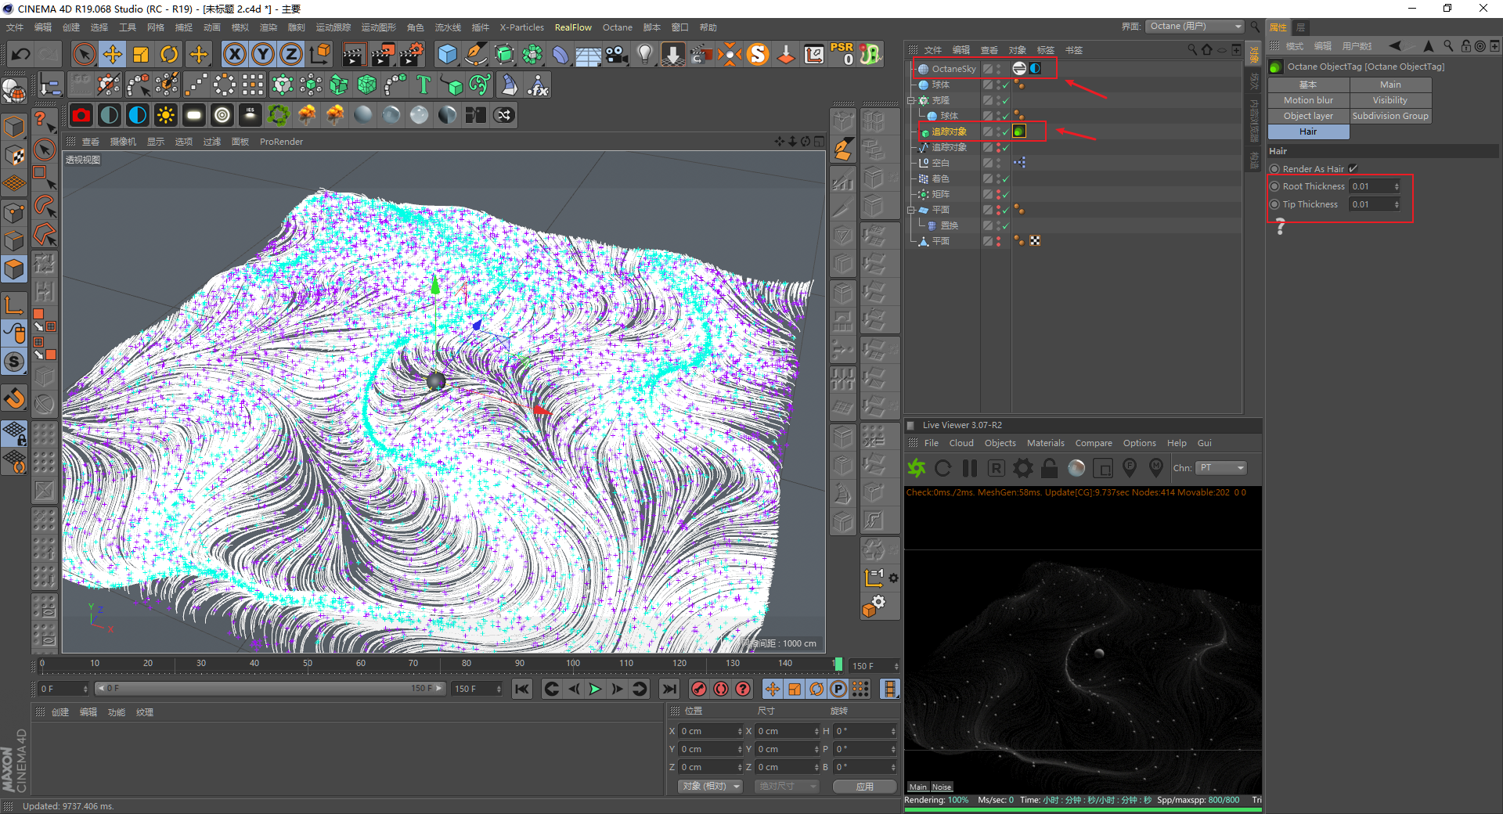Toggle the Y axis lock
1503x814 pixels.
pos(263,54)
